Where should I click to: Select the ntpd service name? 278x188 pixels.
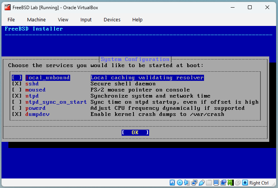(x=32, y=96)
